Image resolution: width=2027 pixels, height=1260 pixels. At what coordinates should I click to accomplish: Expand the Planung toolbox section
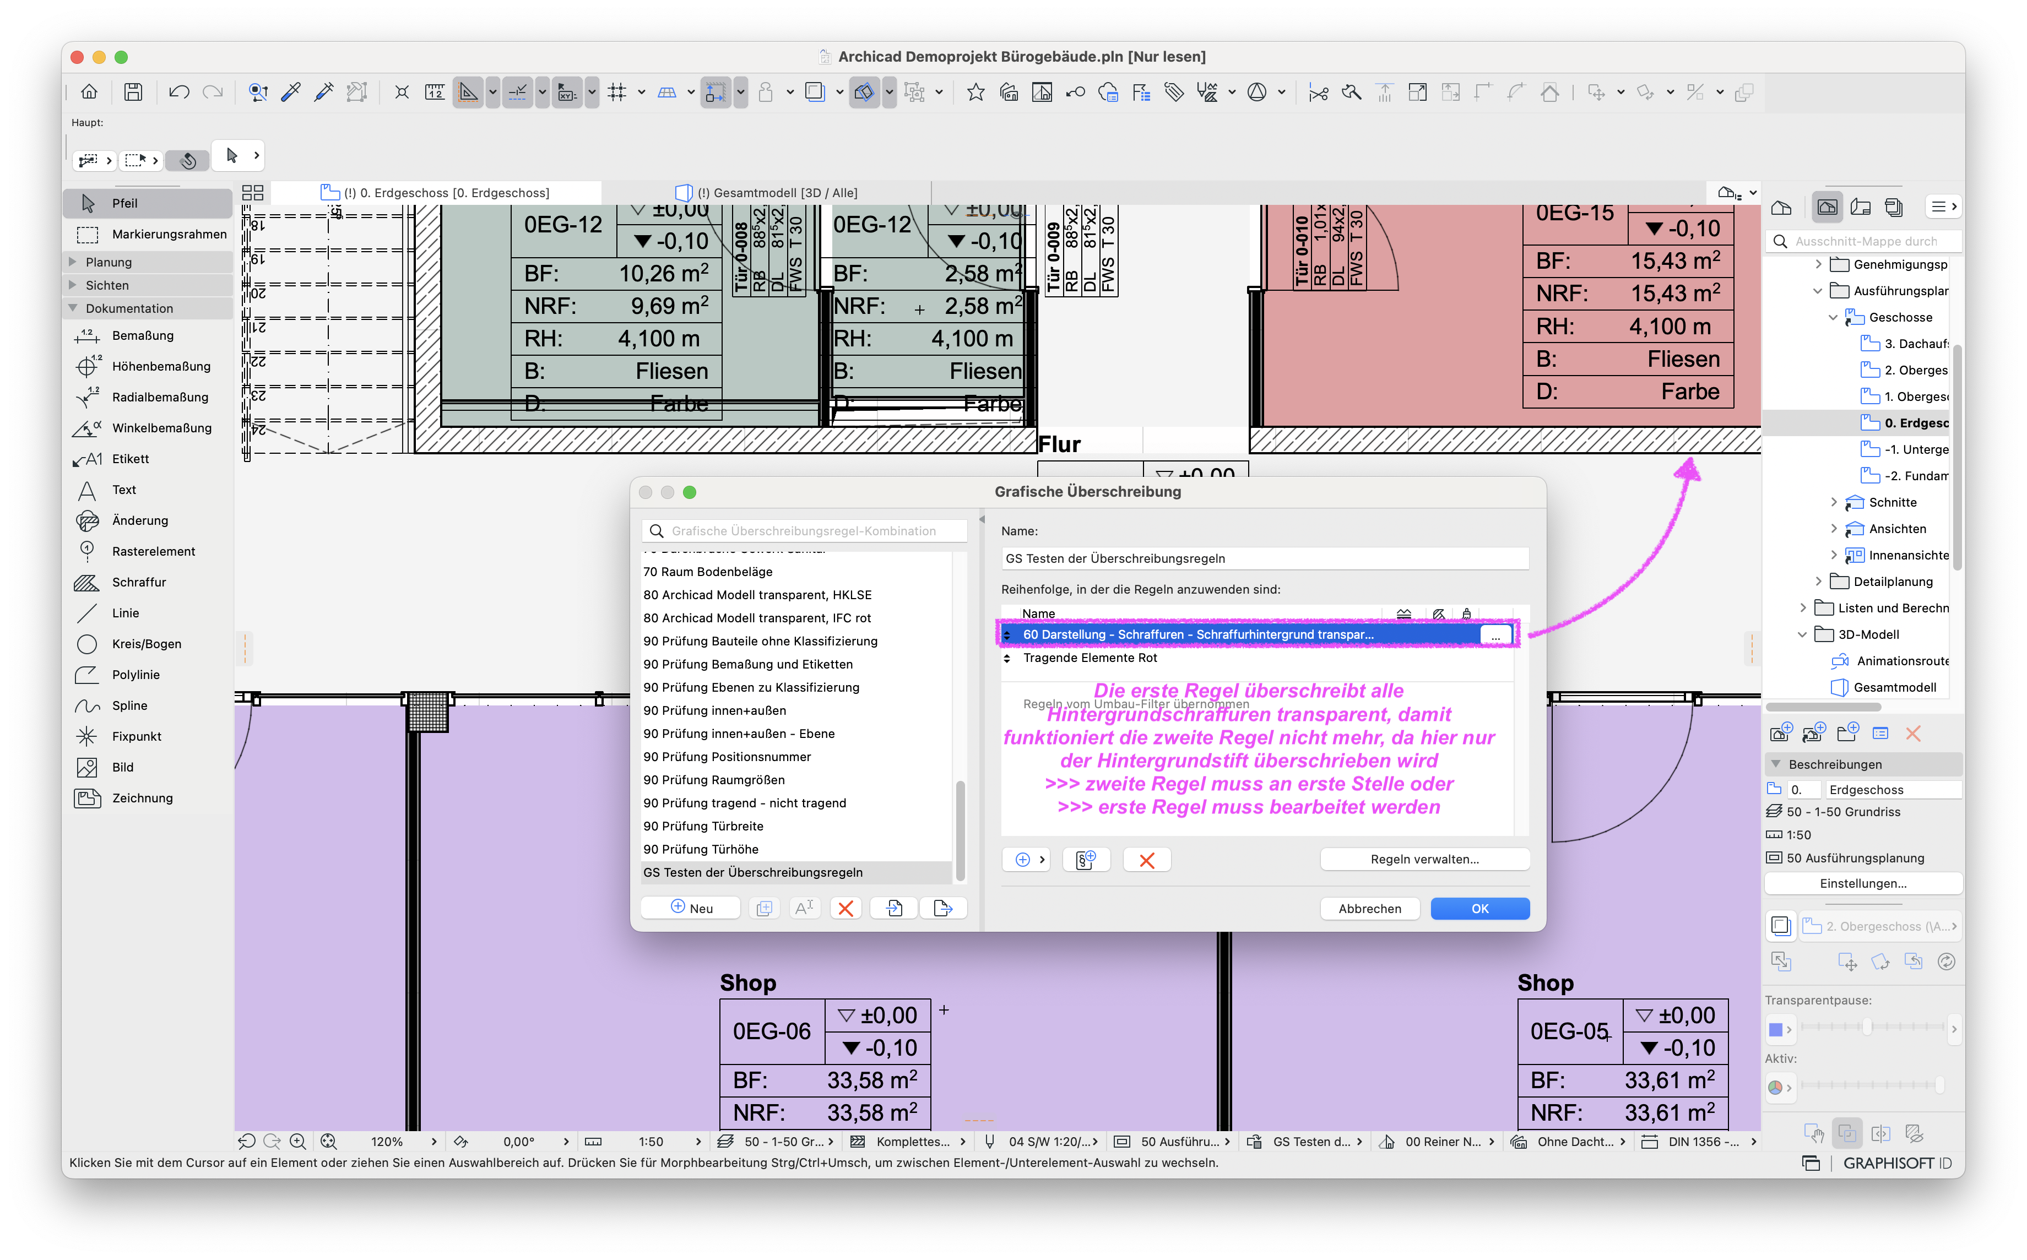[x=73, y=262]
